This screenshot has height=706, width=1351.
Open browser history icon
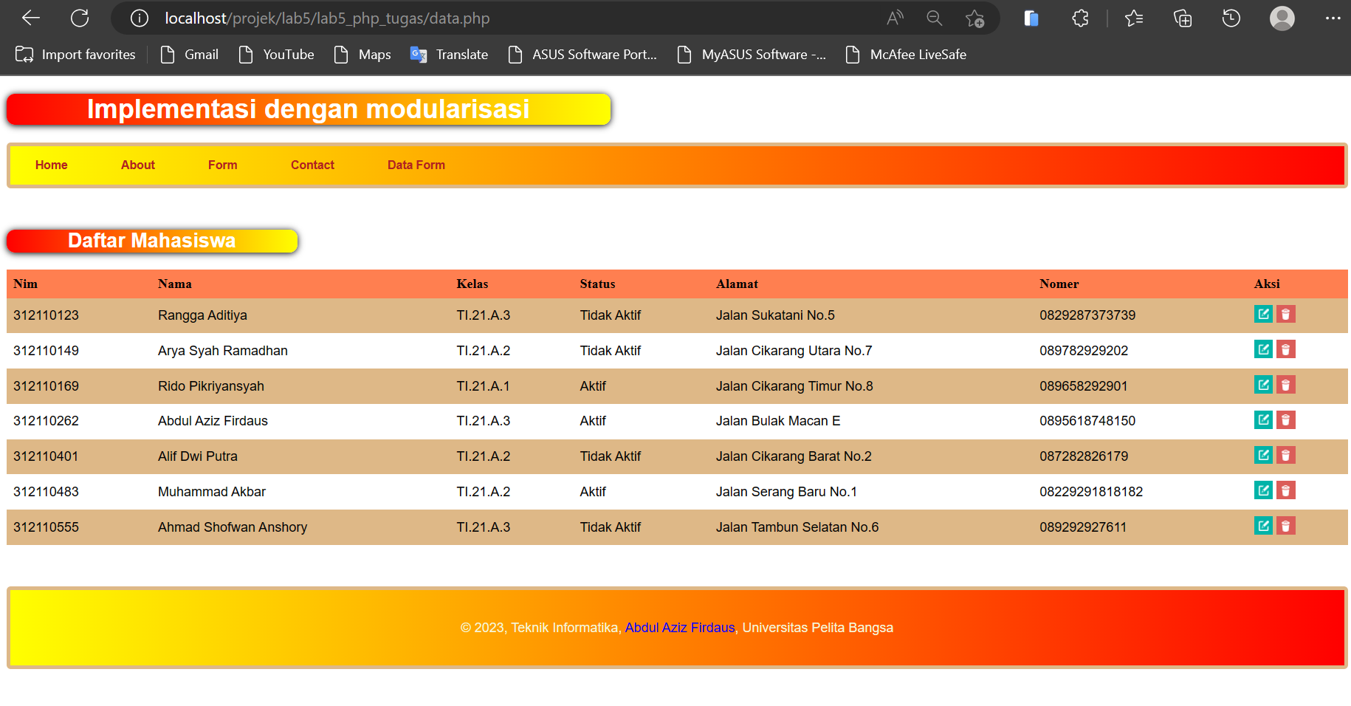[1231, 18]
